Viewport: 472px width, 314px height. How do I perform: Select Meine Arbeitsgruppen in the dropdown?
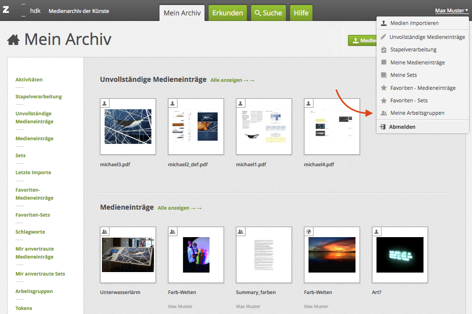point(417,113)
